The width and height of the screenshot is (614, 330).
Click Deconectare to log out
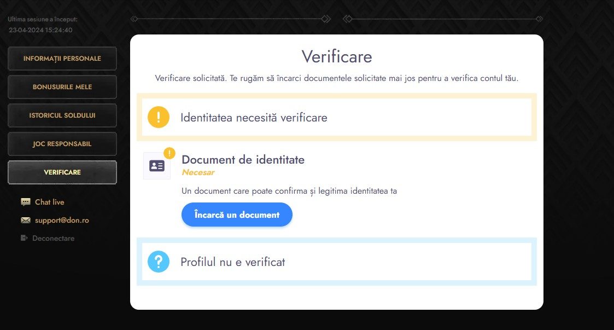pyautogui.click(x=53, y=238)
